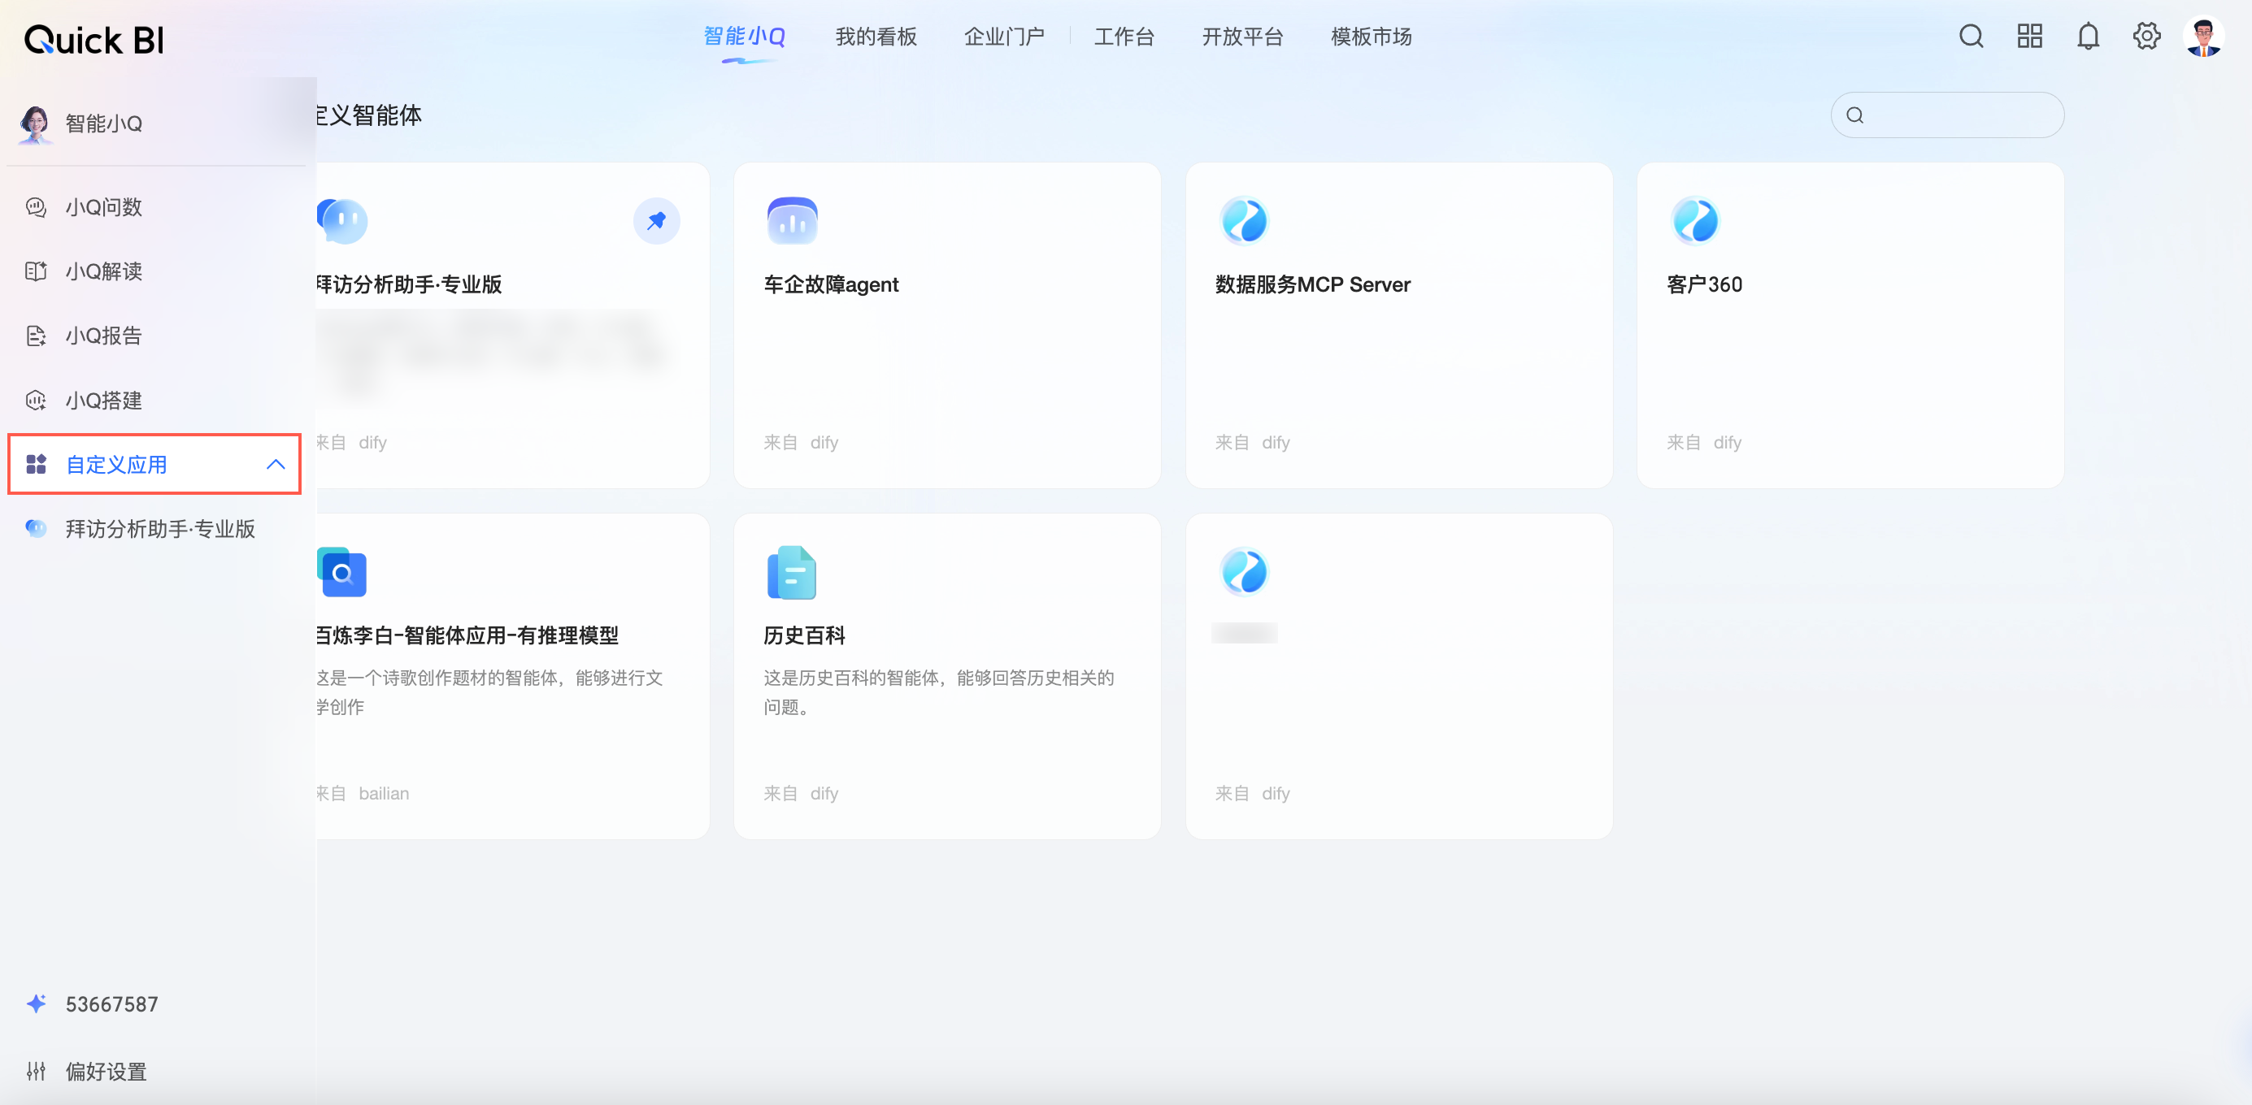The image size is (2252, 1105).
Task: Switch to the 企业门户 tab
Action: pyautogui.click(x=1003, y=37)
